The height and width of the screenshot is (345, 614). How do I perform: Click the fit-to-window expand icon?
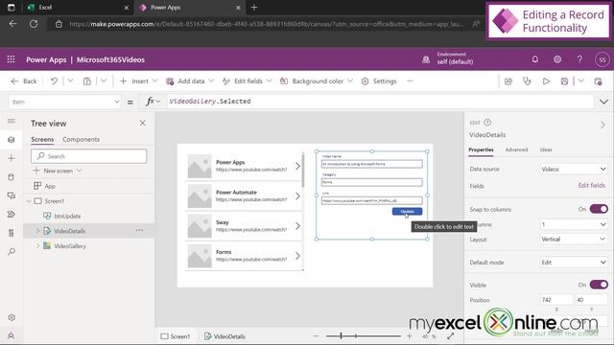click(x=451, y=336)
